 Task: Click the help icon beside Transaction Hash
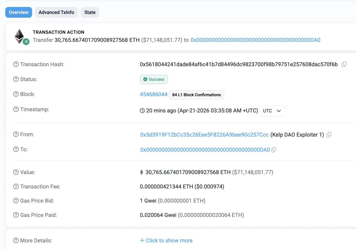coord(16,64)
